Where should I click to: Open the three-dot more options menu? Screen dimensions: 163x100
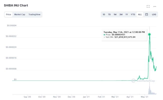pyautogui.click(x=155, y=6)
